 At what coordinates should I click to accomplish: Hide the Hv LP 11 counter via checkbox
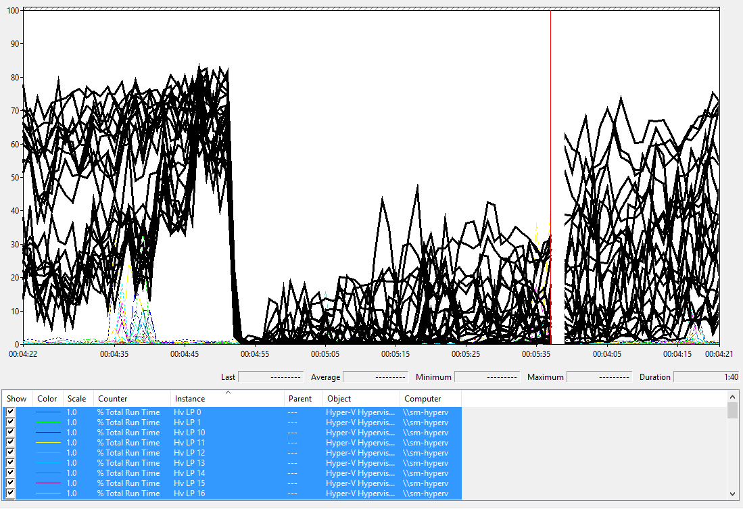pyautogui.click(x=10, y=443)
